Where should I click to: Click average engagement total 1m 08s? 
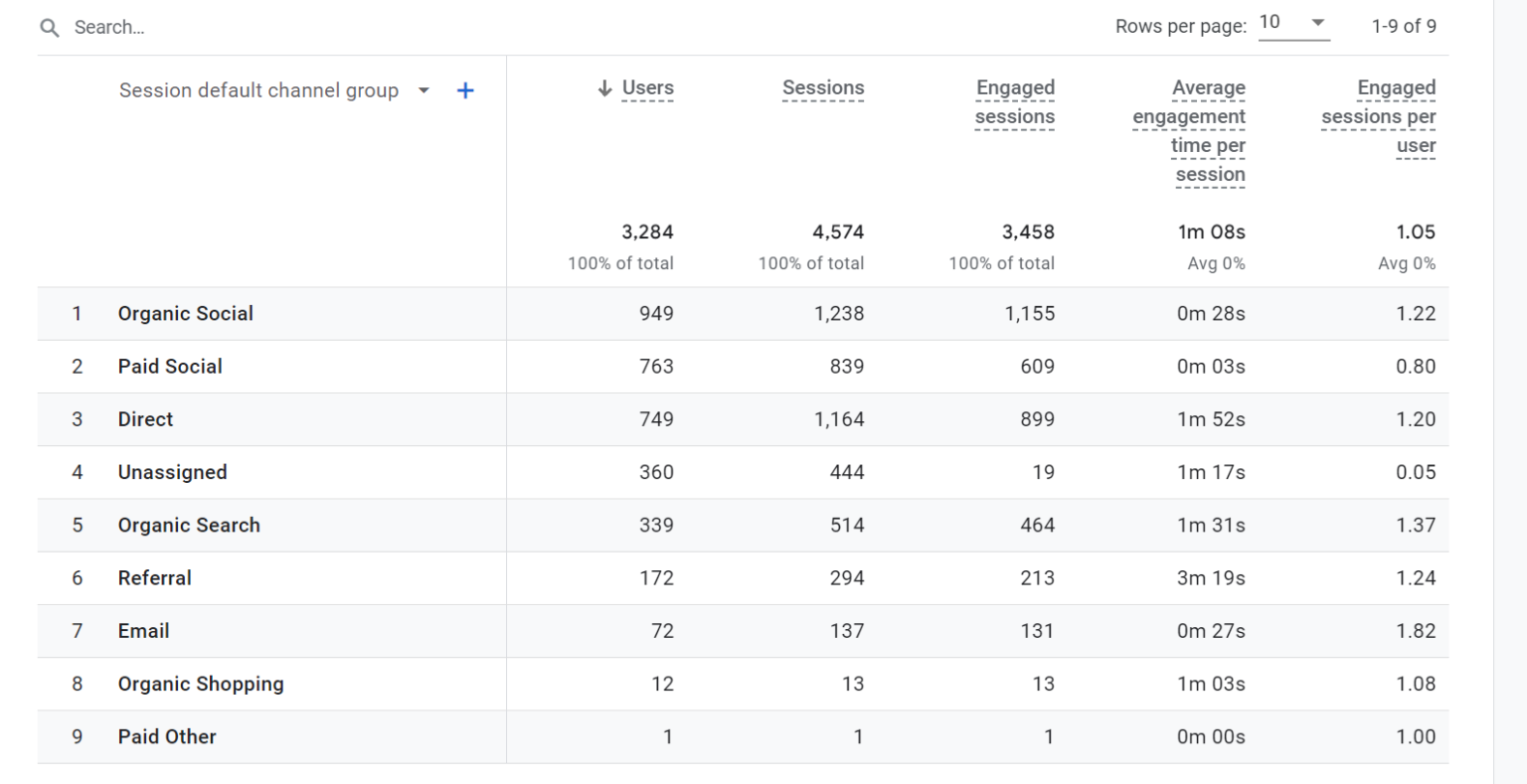1211,233
